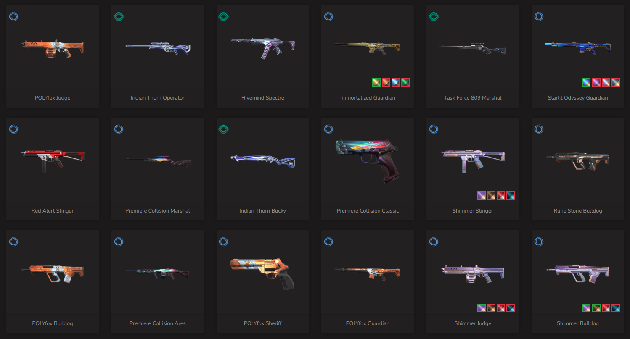
Task: Click the green diamond icon on Task Force 809 Marshal
Action: [434, 16]
